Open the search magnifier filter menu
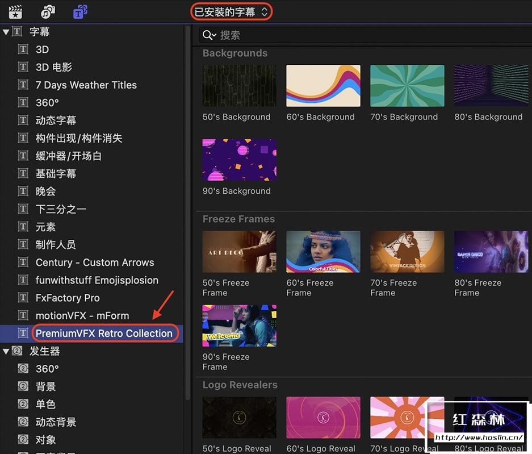This screenshot has width=532, height=454. [209, 35]
